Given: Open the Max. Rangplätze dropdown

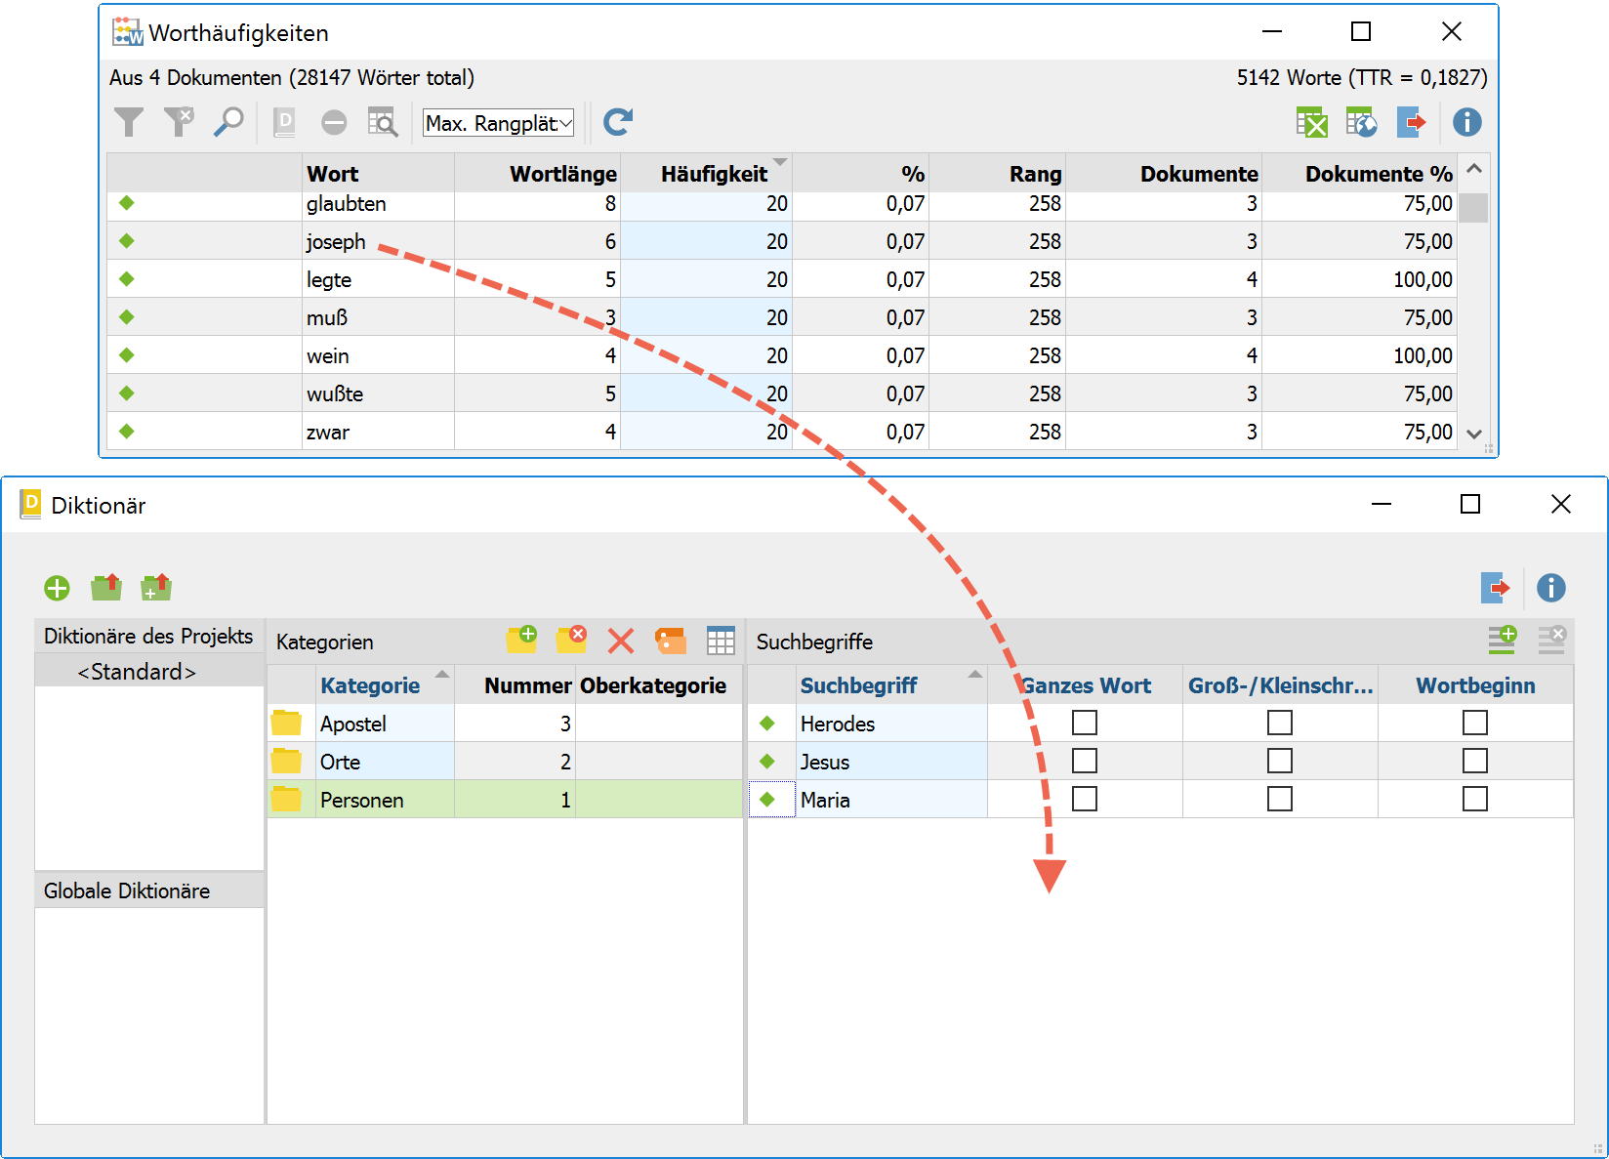Looking at the screenshot, I should (x=498, y=123).
